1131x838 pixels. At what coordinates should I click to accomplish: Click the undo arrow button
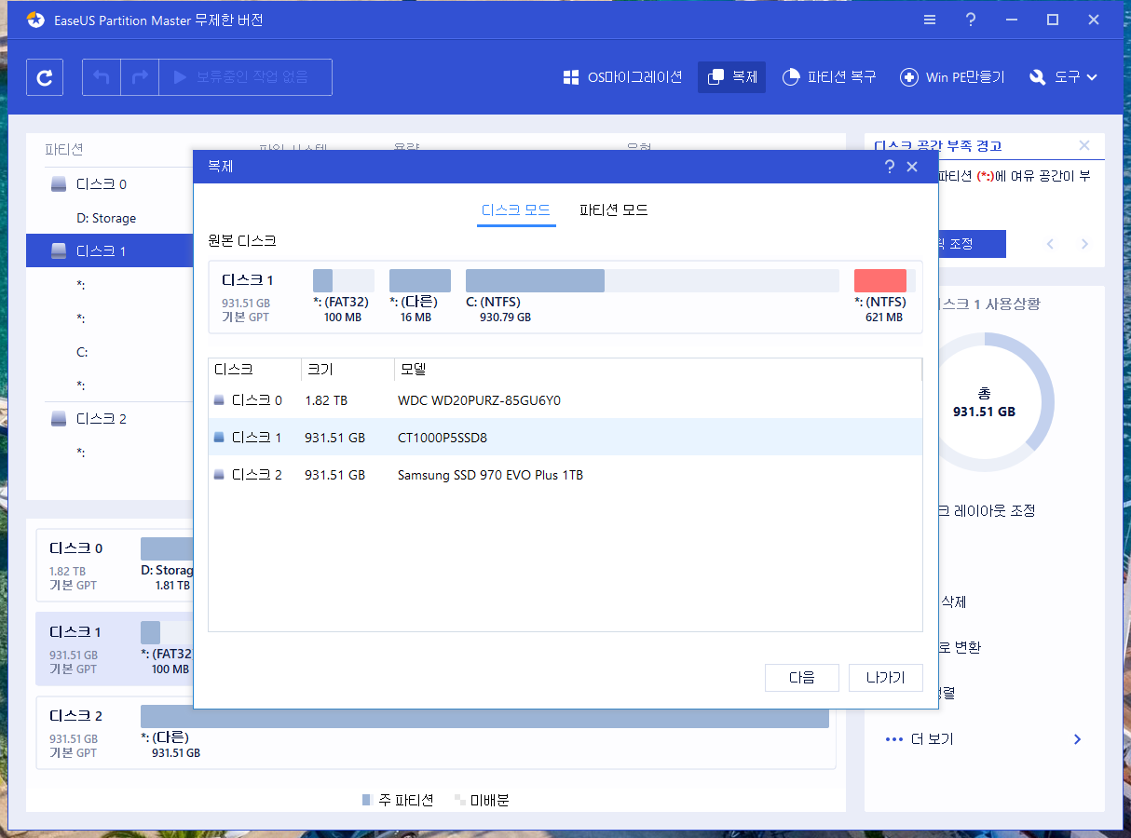[x=102, y=77]
